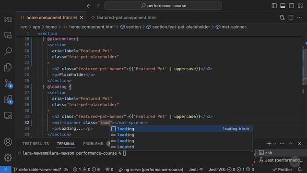Close the home.component.html tab
Image resolution: width=307 pixels, height=173 pixels.
coord(82,18)
